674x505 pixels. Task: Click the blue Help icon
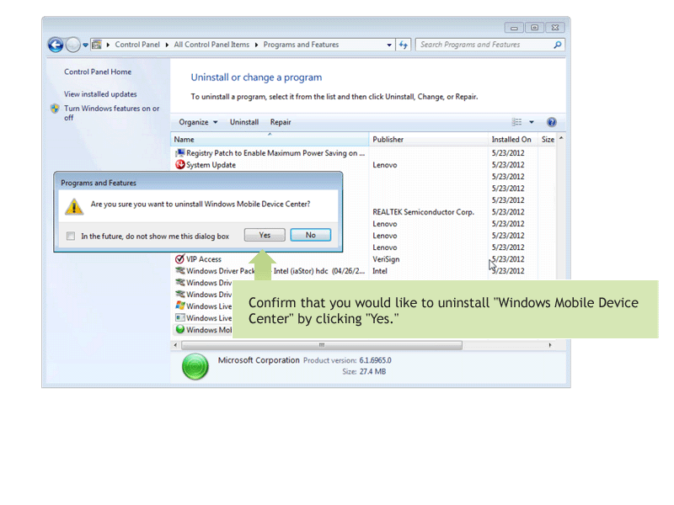pyautogui.click(x=552, y=122)
